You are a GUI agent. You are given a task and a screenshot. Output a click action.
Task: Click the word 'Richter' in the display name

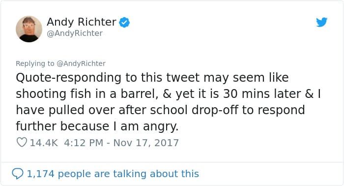[x=97, y=22]
